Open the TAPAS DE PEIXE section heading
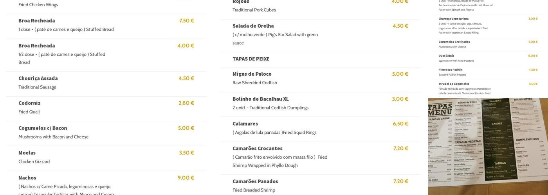The image size is (548, 195). coord(251,59)
